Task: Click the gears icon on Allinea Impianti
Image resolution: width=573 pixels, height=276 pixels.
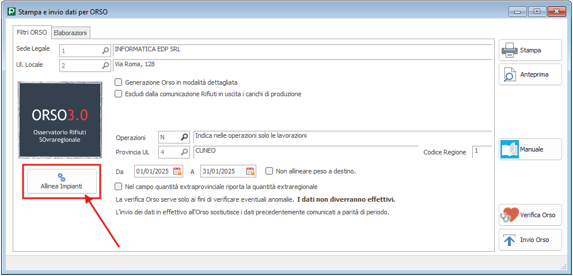Action: click(62, 177)
